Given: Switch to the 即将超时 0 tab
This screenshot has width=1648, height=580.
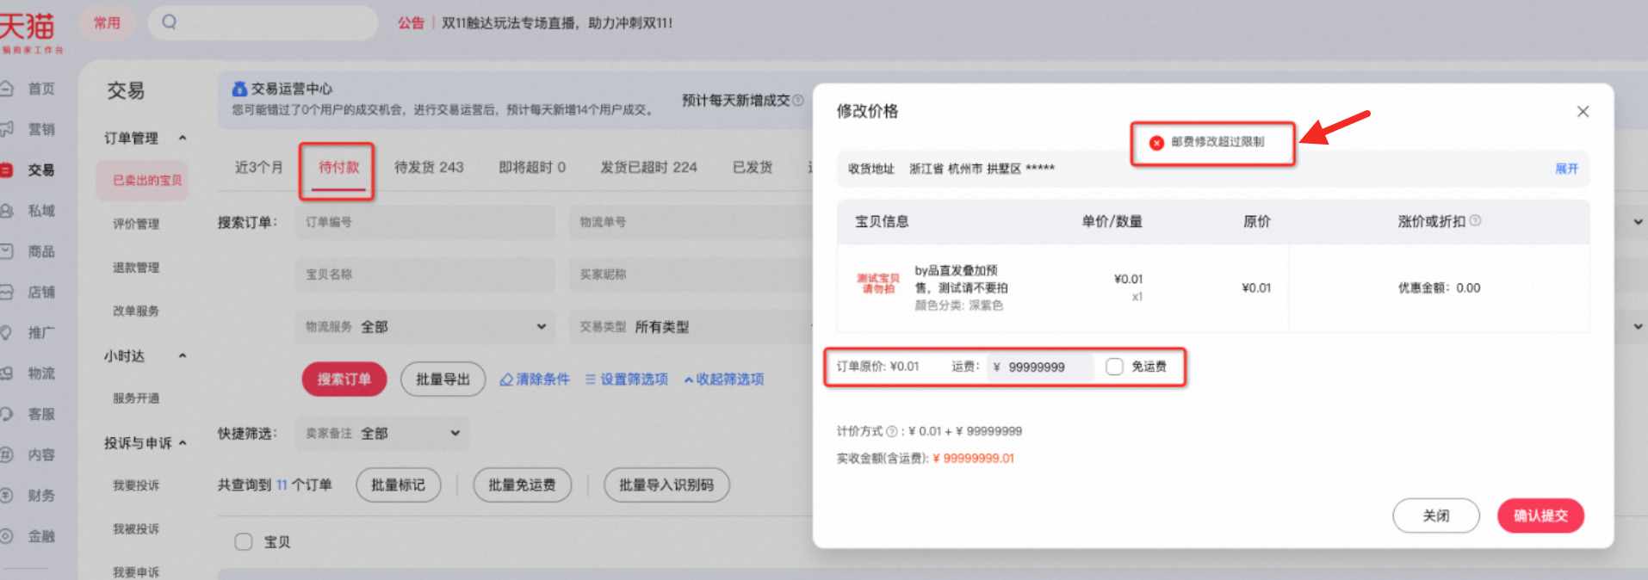Looking at the screenshot, I should pos(532,167).
